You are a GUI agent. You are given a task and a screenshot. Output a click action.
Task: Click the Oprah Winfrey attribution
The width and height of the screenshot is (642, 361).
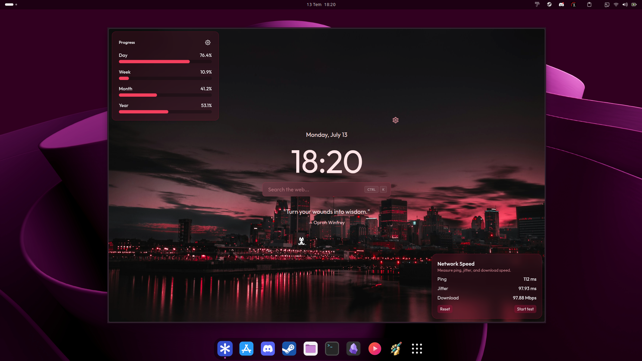point(327,222)
